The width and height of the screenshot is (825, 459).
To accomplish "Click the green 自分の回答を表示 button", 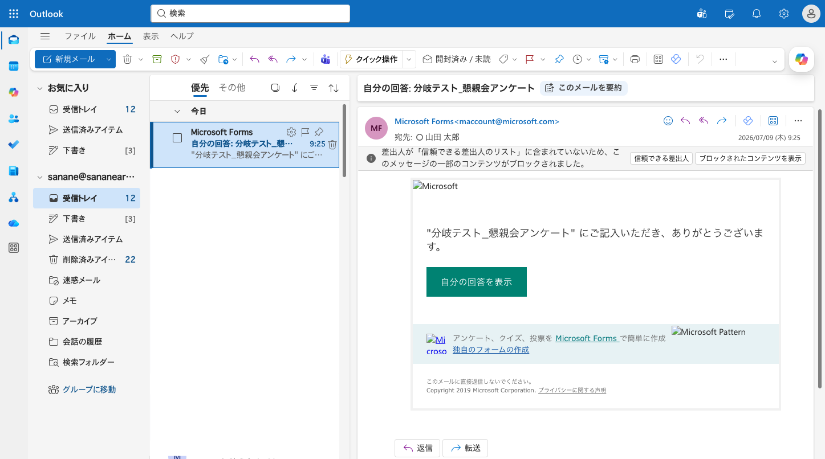I will pyautogui.click(x=477, y=282).
